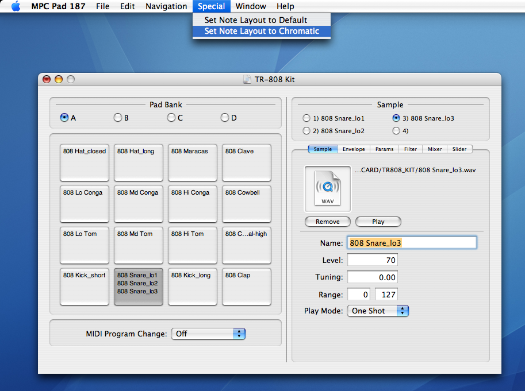Click the WAV file icon thumbnail
The image size is (525, 391).
coord(327,189)
